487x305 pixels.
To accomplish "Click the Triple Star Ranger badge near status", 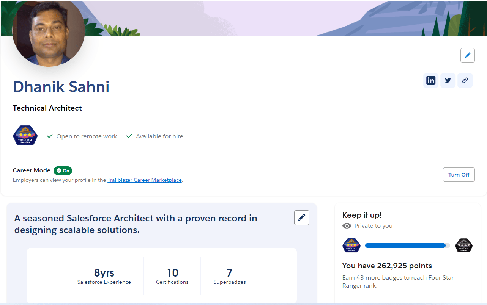I will tap(25, 135).
